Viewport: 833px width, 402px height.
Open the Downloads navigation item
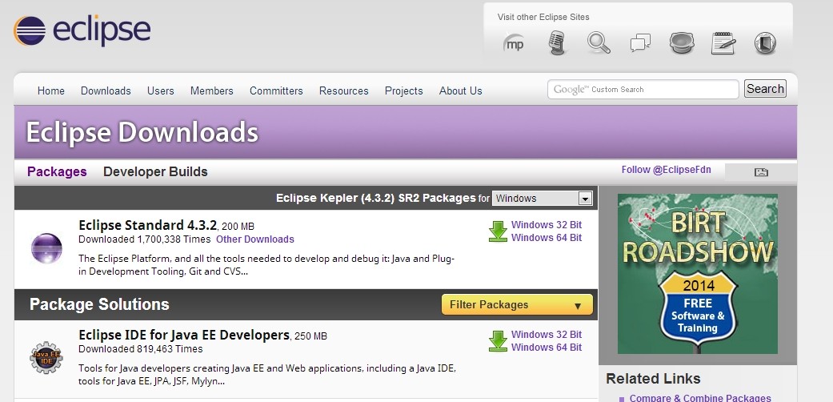pyautogui.click(x=106, y=91)
